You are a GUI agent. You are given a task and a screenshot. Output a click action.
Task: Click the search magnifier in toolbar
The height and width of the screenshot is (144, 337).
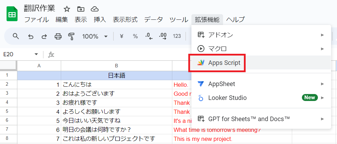[16, 36]
